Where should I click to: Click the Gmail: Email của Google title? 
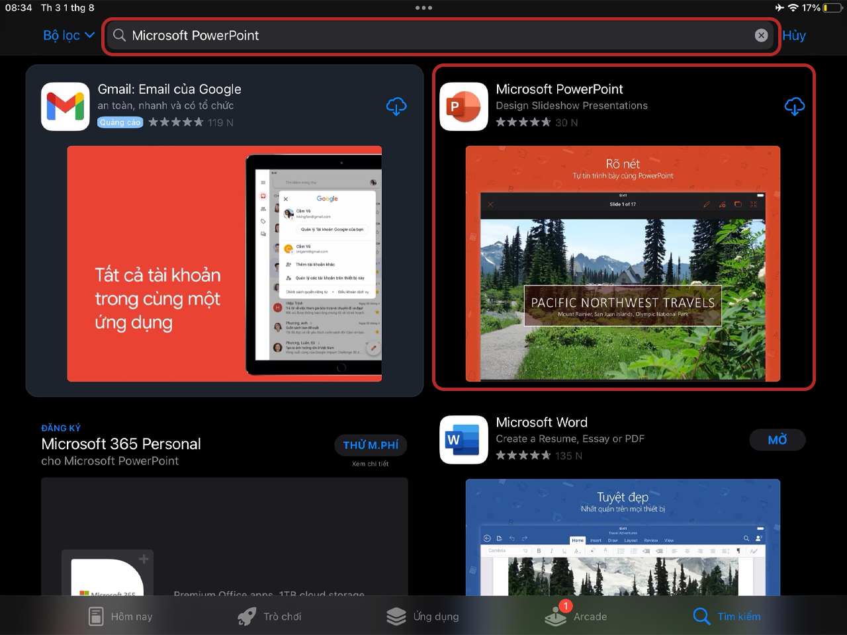pos(169,89)
